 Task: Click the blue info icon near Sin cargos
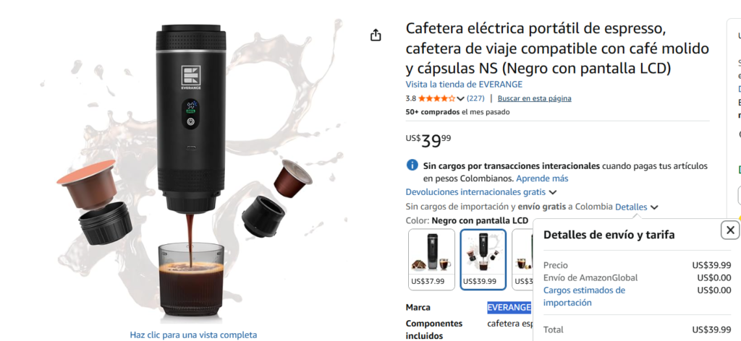click(412, 165)
